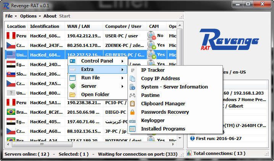Sort by the Location column header
The image size is (274, 161).
click(x=16, y=26)
